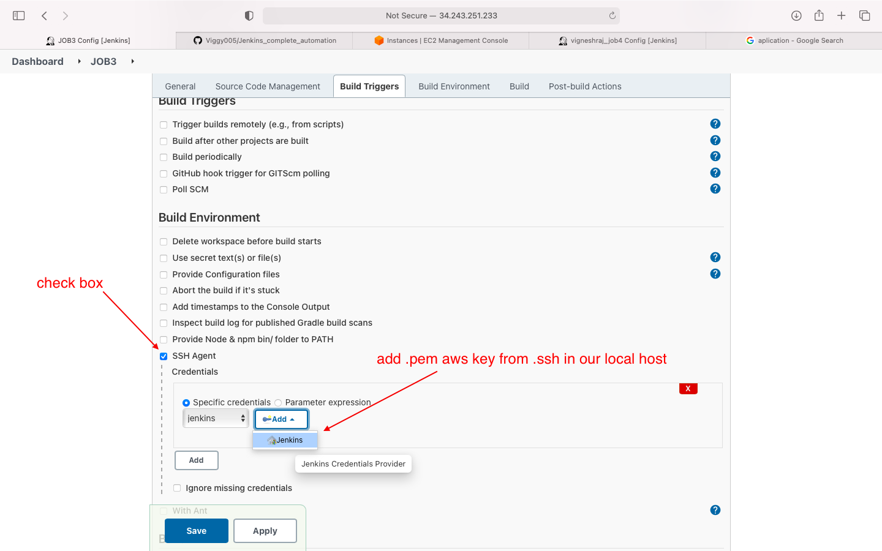Check Use secret text(s) or file(s)

pyautogui.click(x=164, y=258)
